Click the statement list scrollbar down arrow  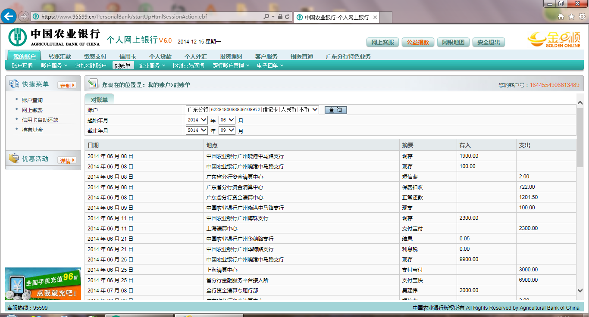[x=580, y=291]
